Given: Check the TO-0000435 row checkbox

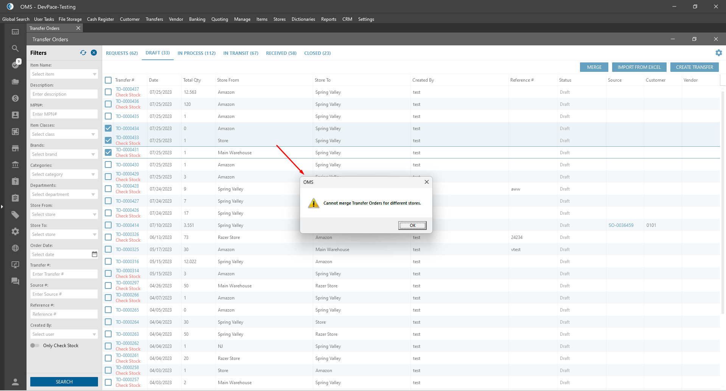Looking at the screenshot, I should tap(108, 116).
